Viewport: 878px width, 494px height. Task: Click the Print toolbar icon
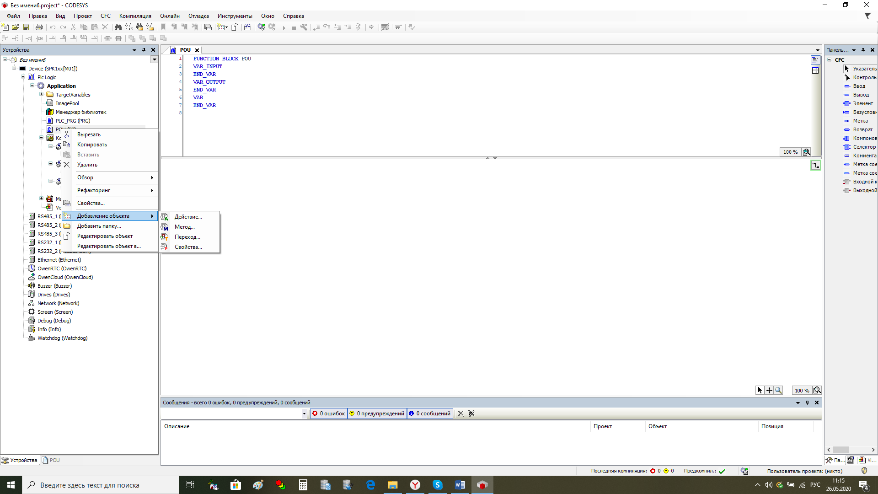pos(39,27)
